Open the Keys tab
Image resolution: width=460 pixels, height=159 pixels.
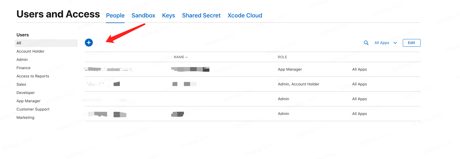(x=168, y=15)
